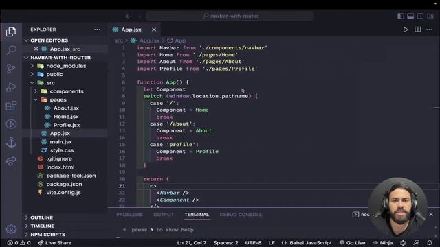Open package.json file

(x=64, y=184)
